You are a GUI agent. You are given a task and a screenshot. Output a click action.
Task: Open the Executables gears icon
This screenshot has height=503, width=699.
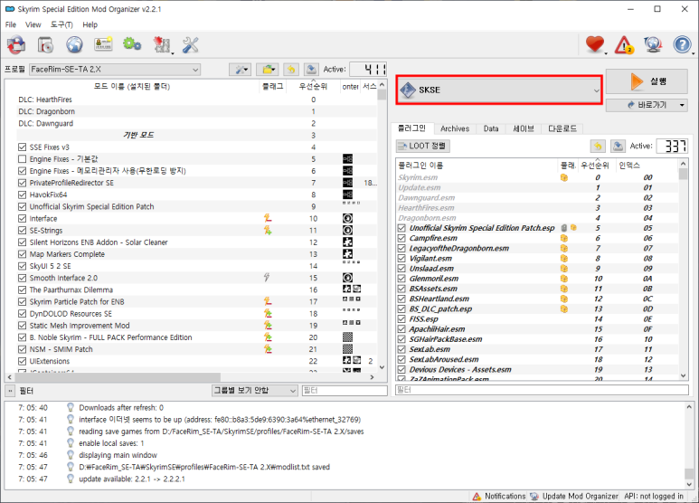(x=132, y=44)
